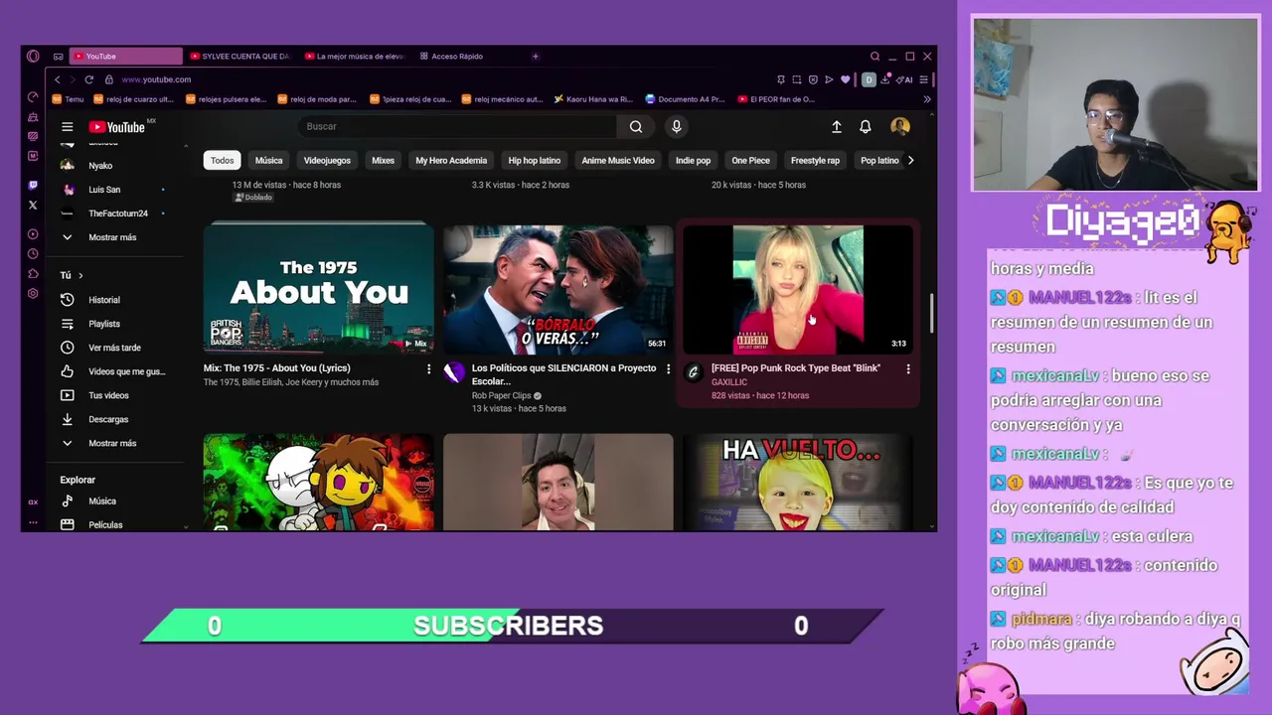Image resolution: width=1272 pixels, height=715 pixels.
Task: Open GX Control speedometer in sidebar
Action: coord(33,97)
